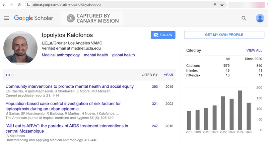Open the leptospirosis case-control investigation article
268x142 pixels.
click(63, 106)
